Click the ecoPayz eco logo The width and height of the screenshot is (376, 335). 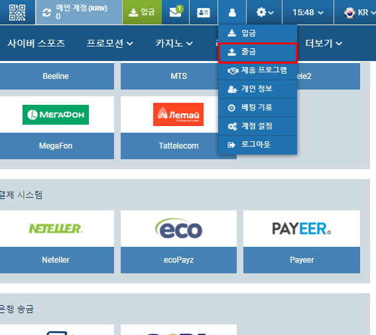pyautogui.click(x=178, y=228)
